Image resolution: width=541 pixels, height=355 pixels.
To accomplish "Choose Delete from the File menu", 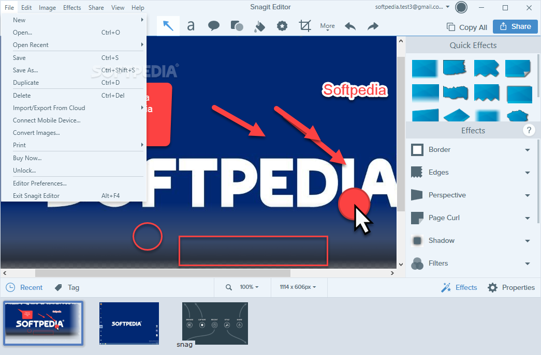I will [x=74, y=96].
